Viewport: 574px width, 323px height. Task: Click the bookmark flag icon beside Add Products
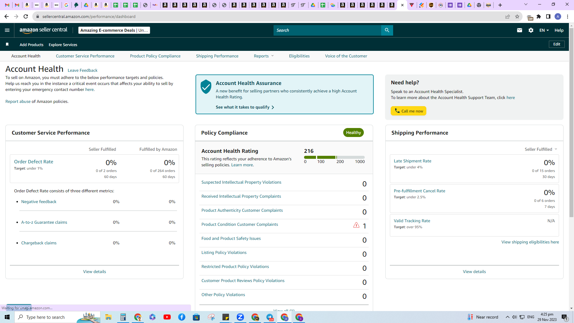click(x=7, y=45)
